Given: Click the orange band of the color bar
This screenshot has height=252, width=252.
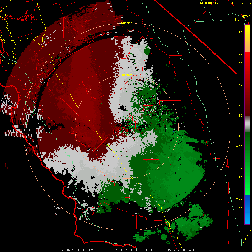Looking at the screenshot, I should click(x=247, y=46).
